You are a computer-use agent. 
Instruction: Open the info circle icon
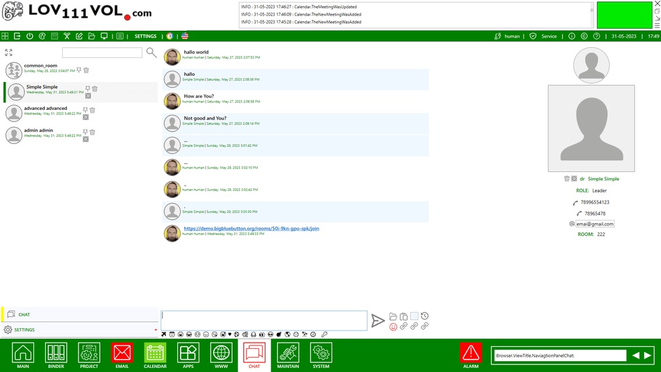click(572, 36)
